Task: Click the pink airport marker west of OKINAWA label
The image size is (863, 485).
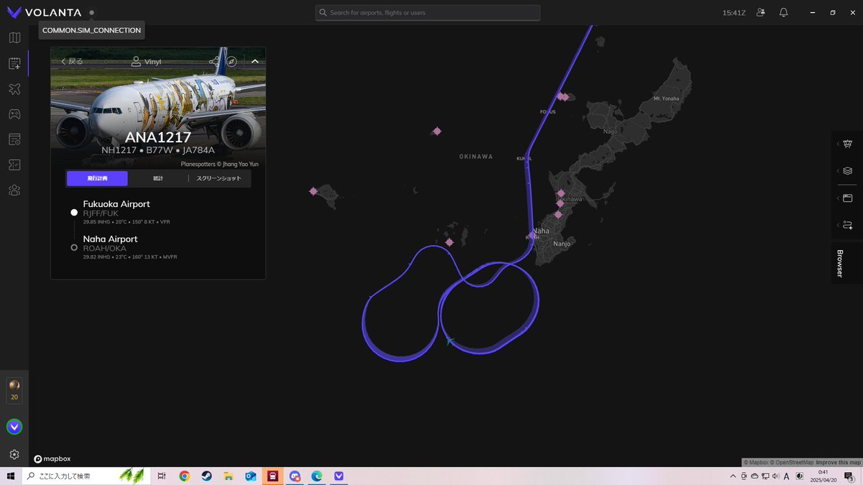Action: (437, 131)
